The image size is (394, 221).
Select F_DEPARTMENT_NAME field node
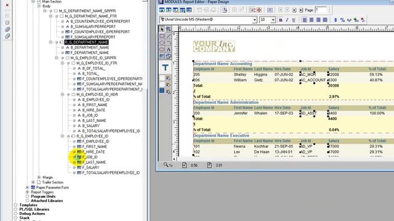click(x=90, y=53)
